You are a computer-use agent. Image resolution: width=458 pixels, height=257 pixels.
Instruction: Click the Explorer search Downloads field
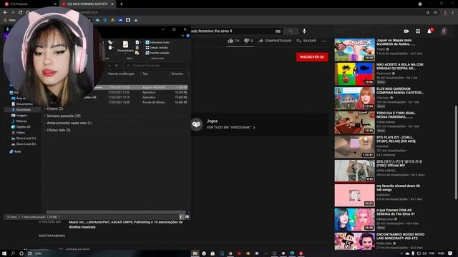(155, 66)
